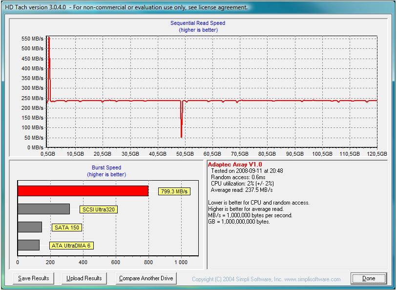Choose Compare Another Drive
Screen dimensions: 397x290
click(146, 278)
